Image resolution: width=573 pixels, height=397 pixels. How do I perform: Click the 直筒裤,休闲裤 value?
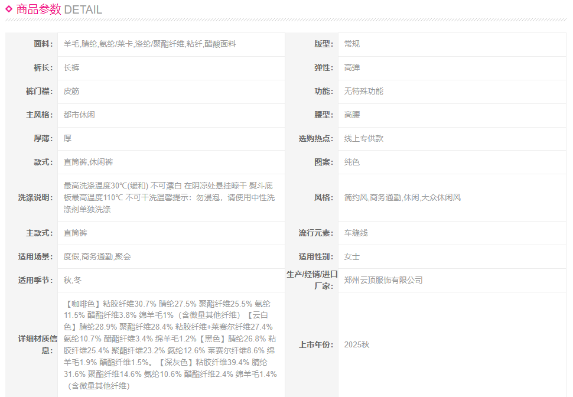pyautogui.click(x=88, y=162)
